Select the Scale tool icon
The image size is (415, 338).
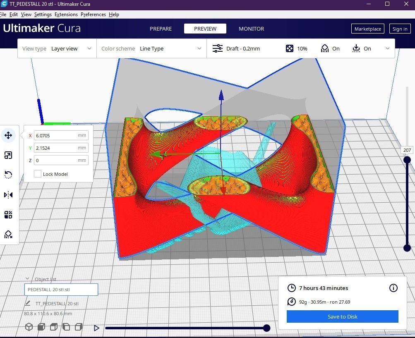pyautogui.click(x=8, y=155)
